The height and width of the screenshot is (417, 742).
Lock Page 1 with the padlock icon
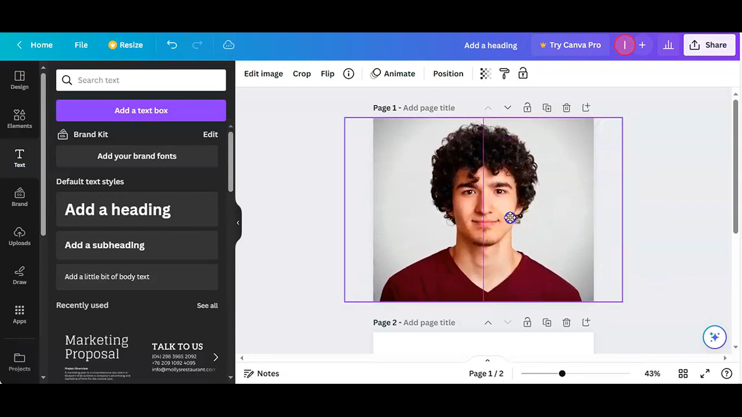(527, 108)
